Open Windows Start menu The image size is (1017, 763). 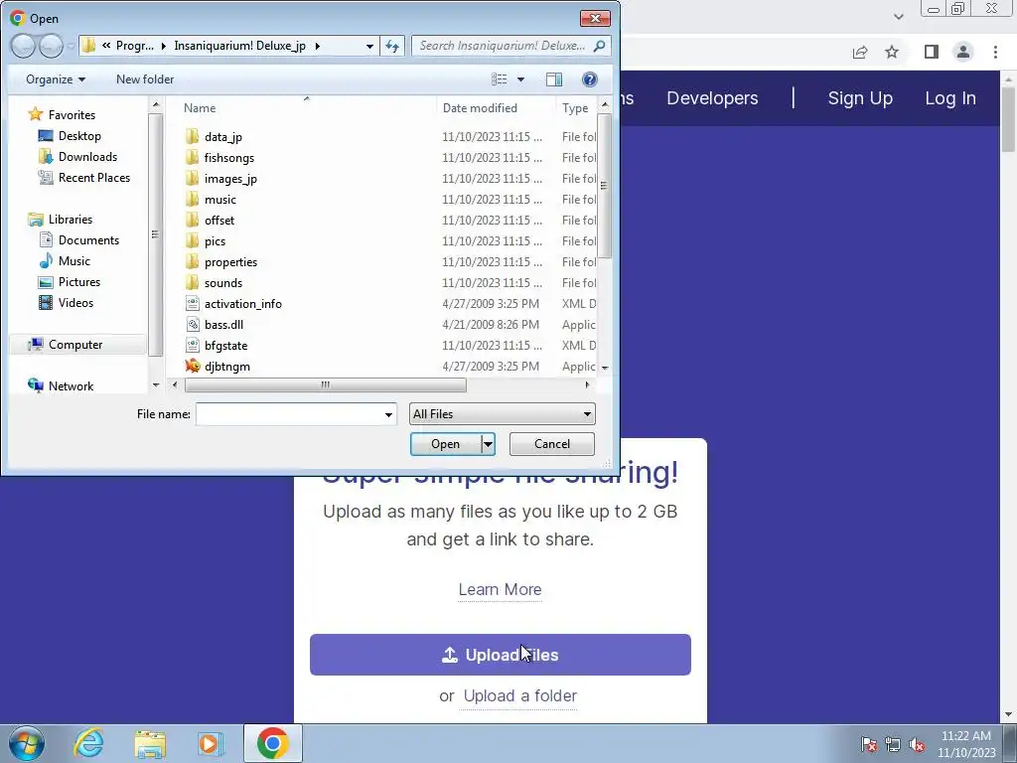(x=27, y=743)
